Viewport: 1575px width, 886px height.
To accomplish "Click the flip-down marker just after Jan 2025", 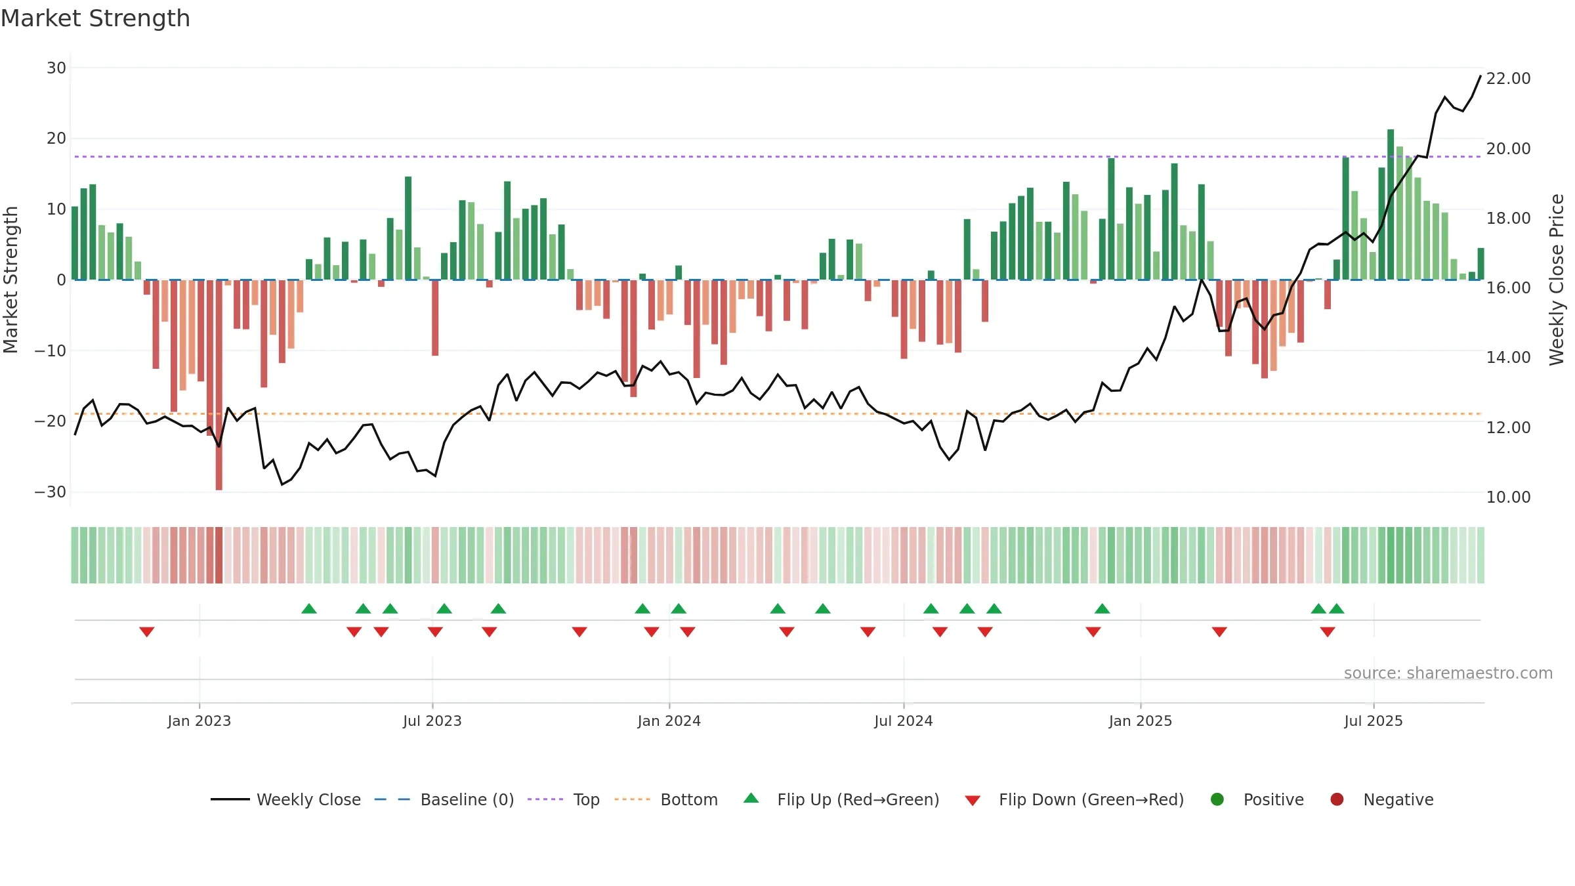I will (1219, 632).
